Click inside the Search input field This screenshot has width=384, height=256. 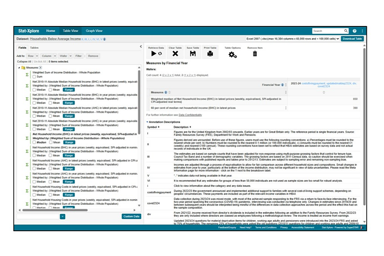click(x=328, y=31)
